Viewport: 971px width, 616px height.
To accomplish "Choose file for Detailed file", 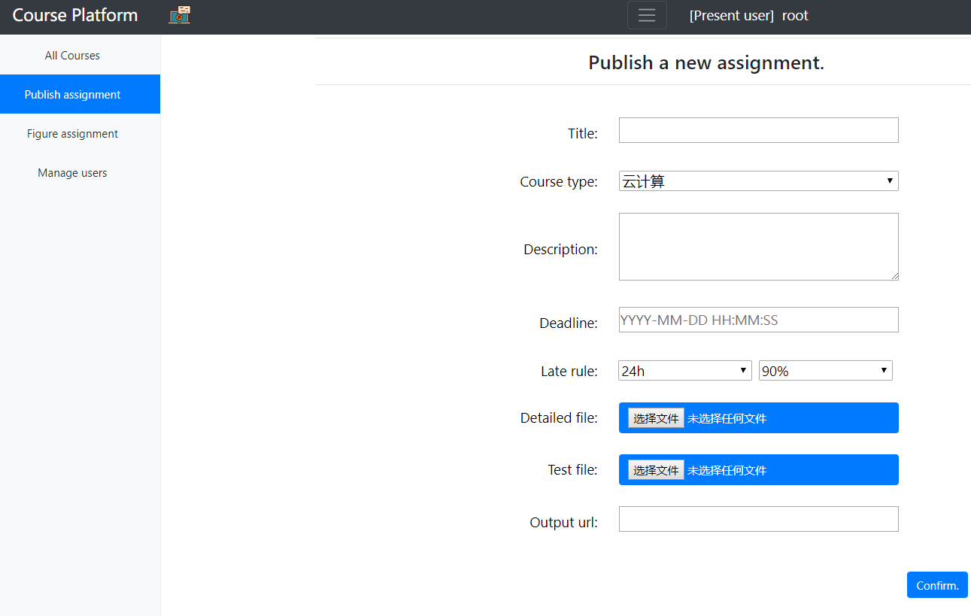I will click(656, 418).
